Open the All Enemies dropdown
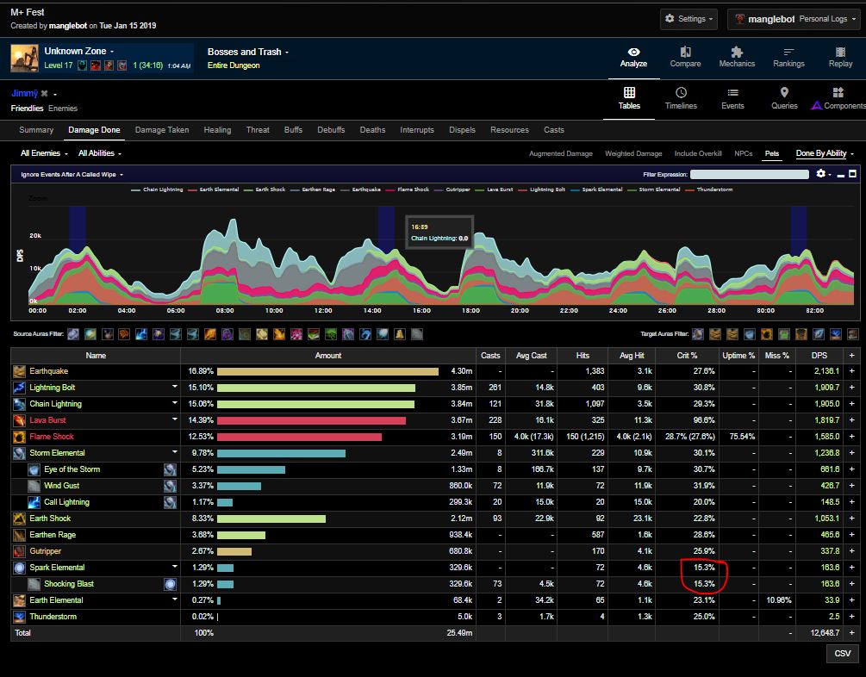 [45, 153]
